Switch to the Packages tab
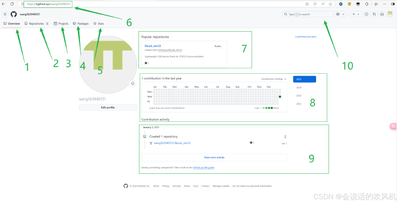Screen dimensions: 397x203 (81, 23)
